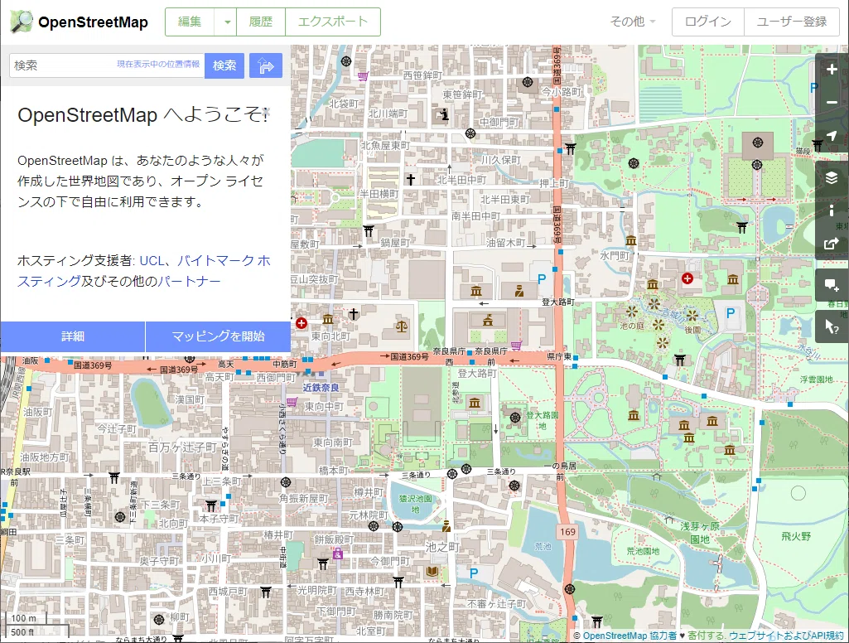849x643 pixels.
Task: Click the 寄付する donate link
Action: click(x=706, y=636)
